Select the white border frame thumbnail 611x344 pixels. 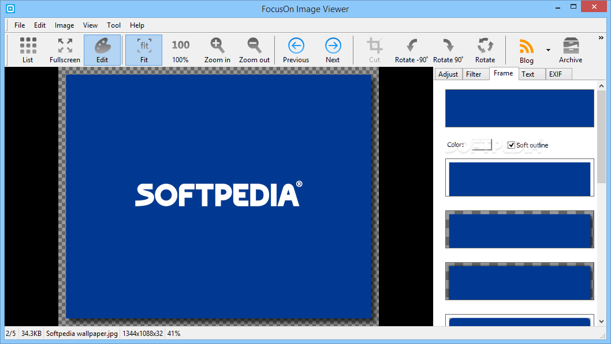(519, 177)
